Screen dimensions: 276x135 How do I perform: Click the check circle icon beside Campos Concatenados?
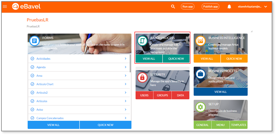[32, 118]
